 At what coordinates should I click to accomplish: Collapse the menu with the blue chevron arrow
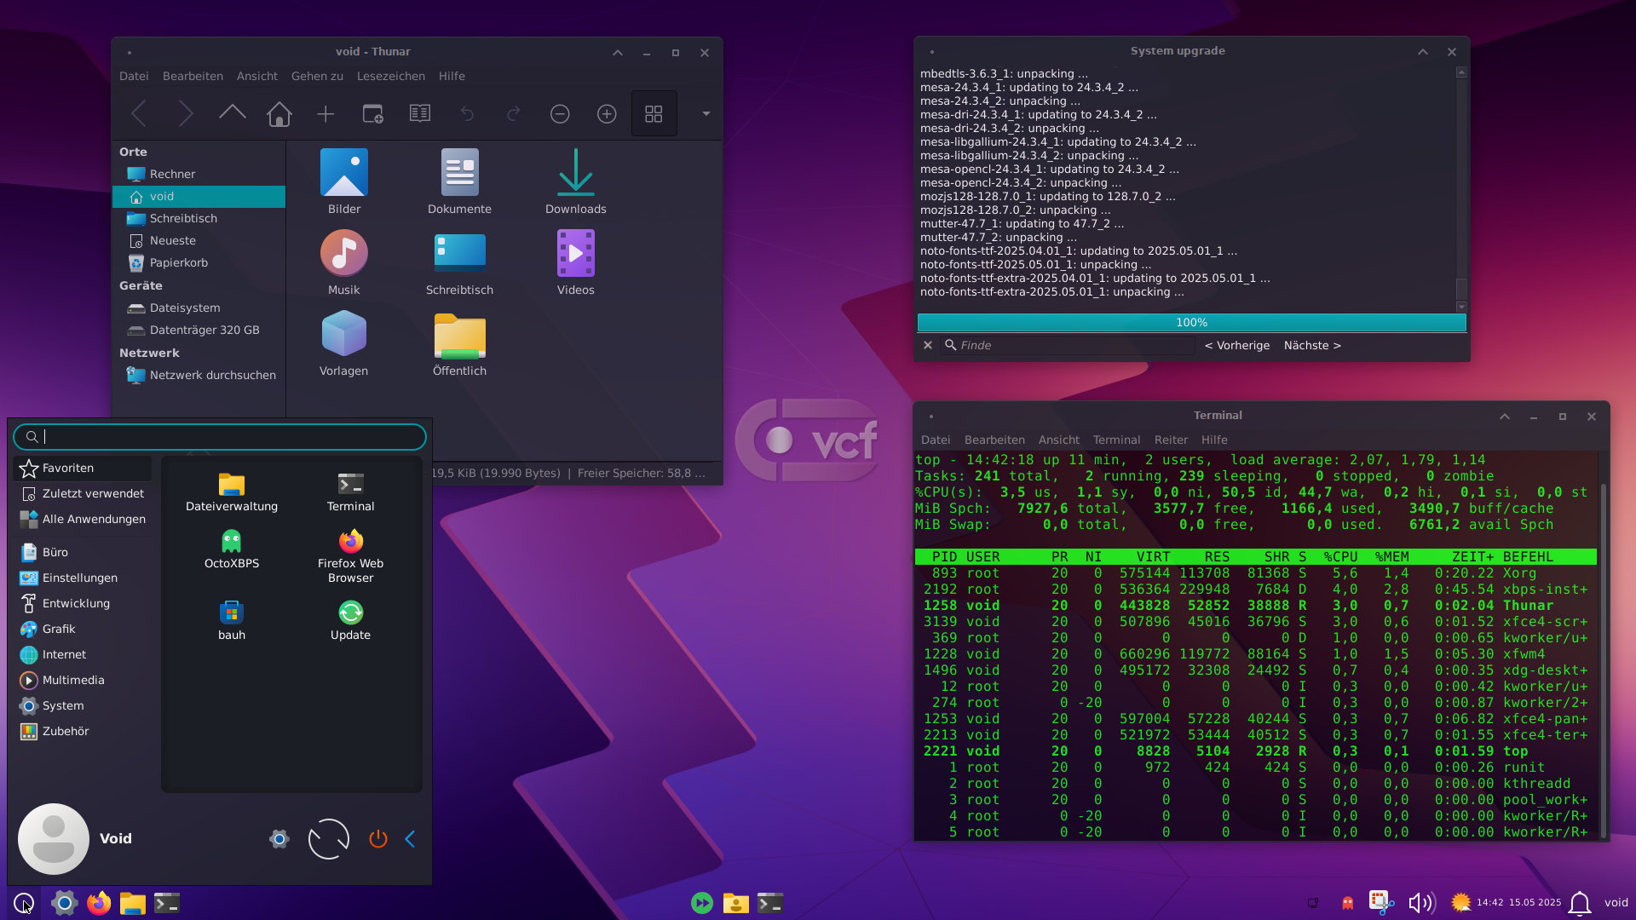coord(410,839)
